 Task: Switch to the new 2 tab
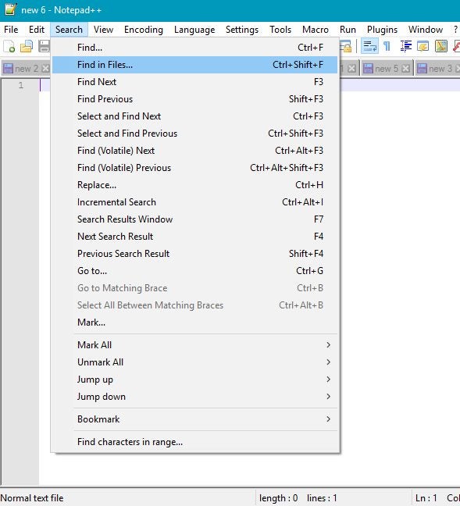(26, 69)
